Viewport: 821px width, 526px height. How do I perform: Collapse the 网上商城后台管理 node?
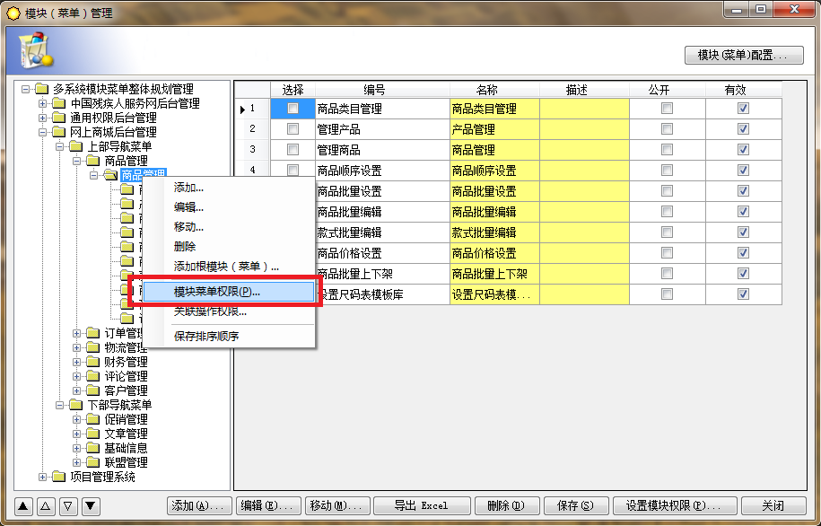(x=42, y=132)
